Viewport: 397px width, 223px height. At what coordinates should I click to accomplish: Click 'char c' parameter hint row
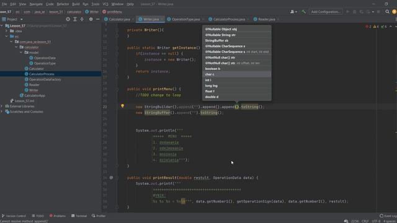pos(237,74)
